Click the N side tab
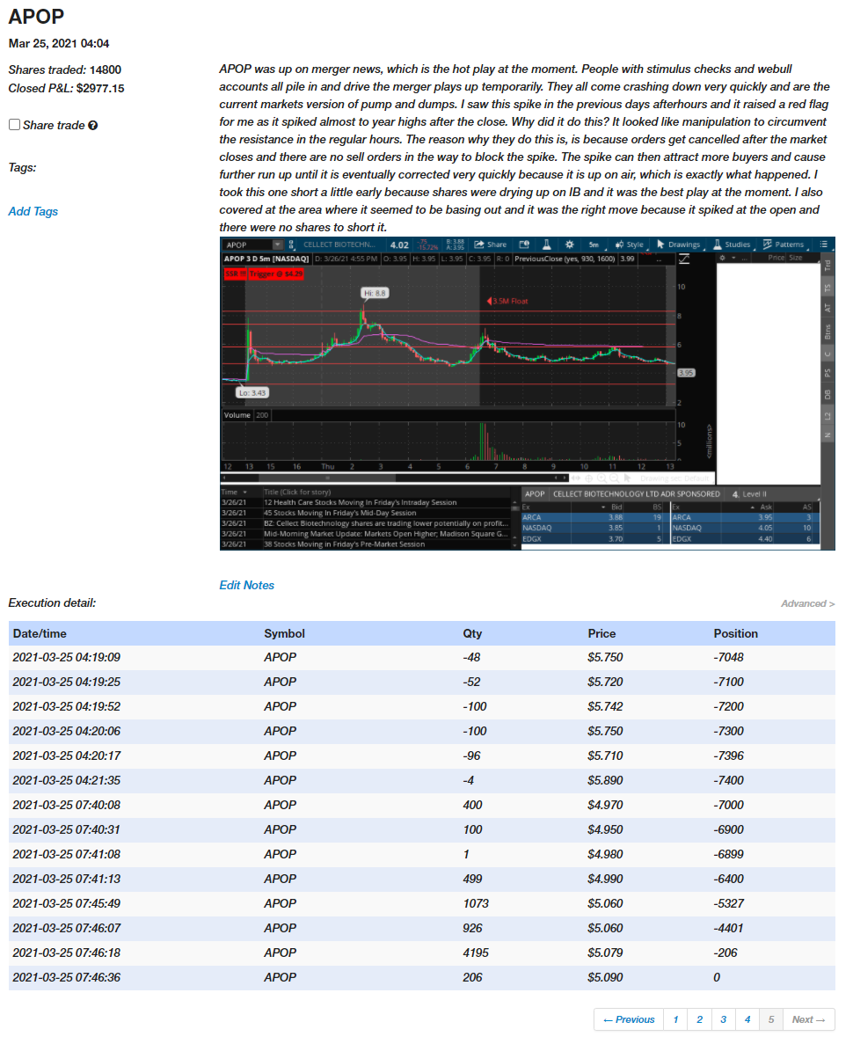 827,435
